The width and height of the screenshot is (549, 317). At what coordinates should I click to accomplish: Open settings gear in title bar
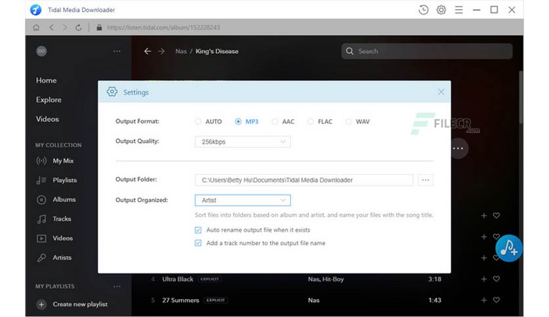pyautogui.click(x=441, y=10)
